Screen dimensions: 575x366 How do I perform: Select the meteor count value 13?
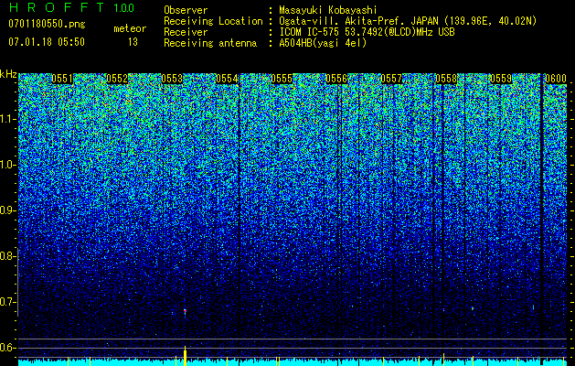click(x=133, y=42)
